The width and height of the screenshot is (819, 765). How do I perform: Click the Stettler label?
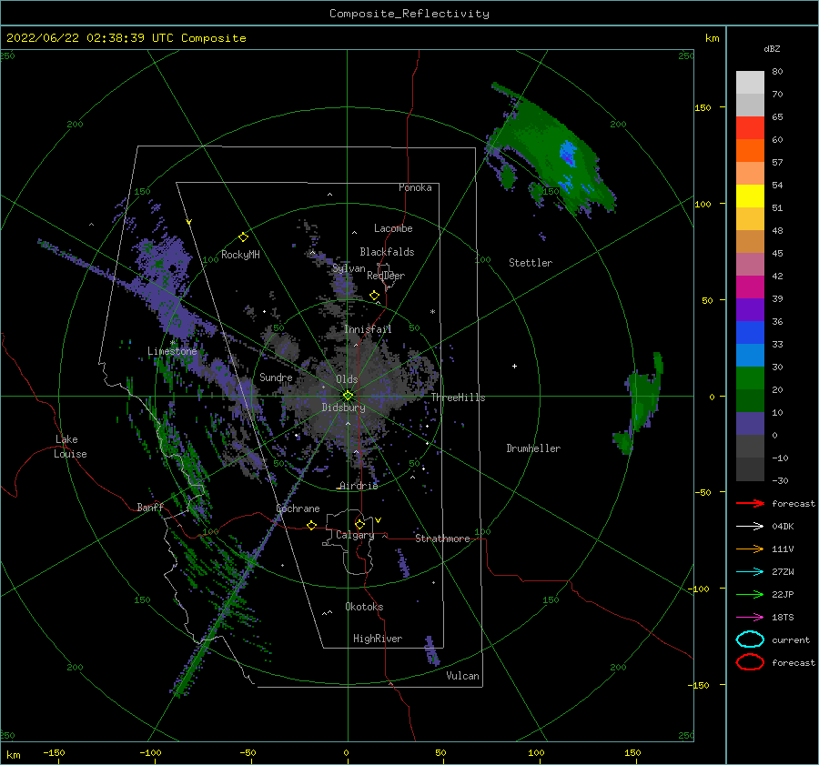(x=531, y=263)
